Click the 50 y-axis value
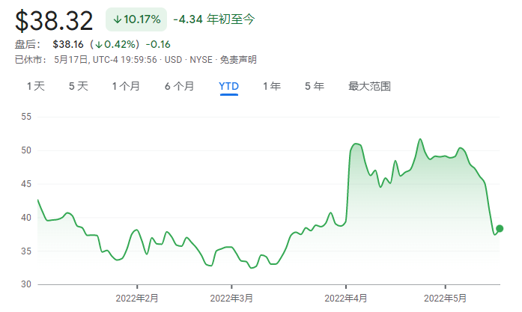 (26, 150)
